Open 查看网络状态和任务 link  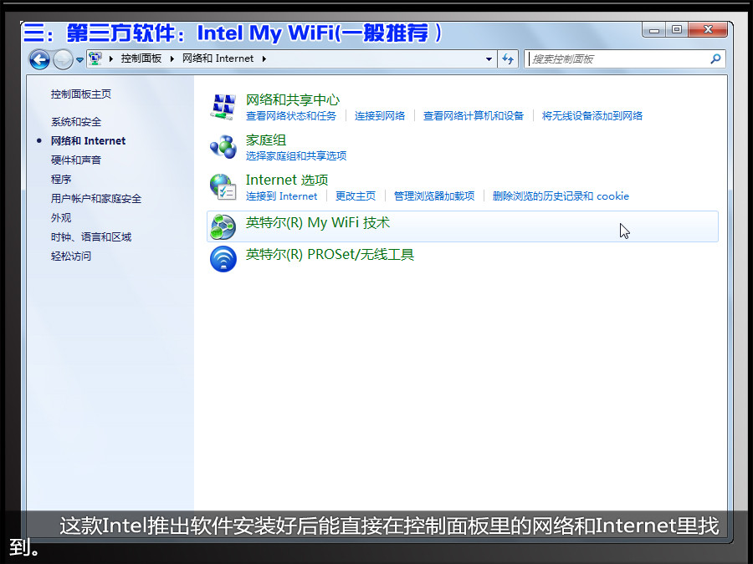291,116
